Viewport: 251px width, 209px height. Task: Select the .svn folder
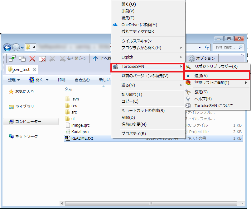point(72,99)
